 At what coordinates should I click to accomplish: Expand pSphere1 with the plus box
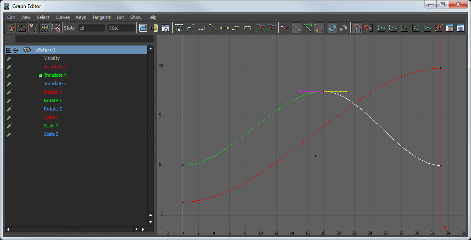pos(8,50)
